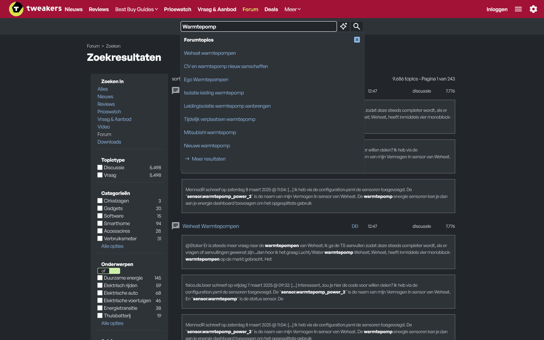Start the search via the magnifying glass icon
Viewport: 544px width, 340px height.
click(357, 26)
